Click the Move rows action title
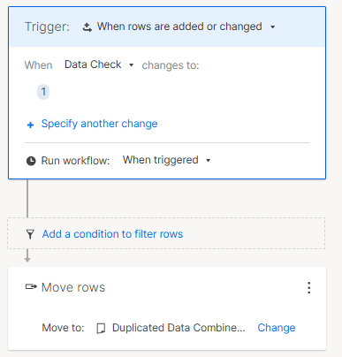Screen dimensions: 342x357 (73, 287)
